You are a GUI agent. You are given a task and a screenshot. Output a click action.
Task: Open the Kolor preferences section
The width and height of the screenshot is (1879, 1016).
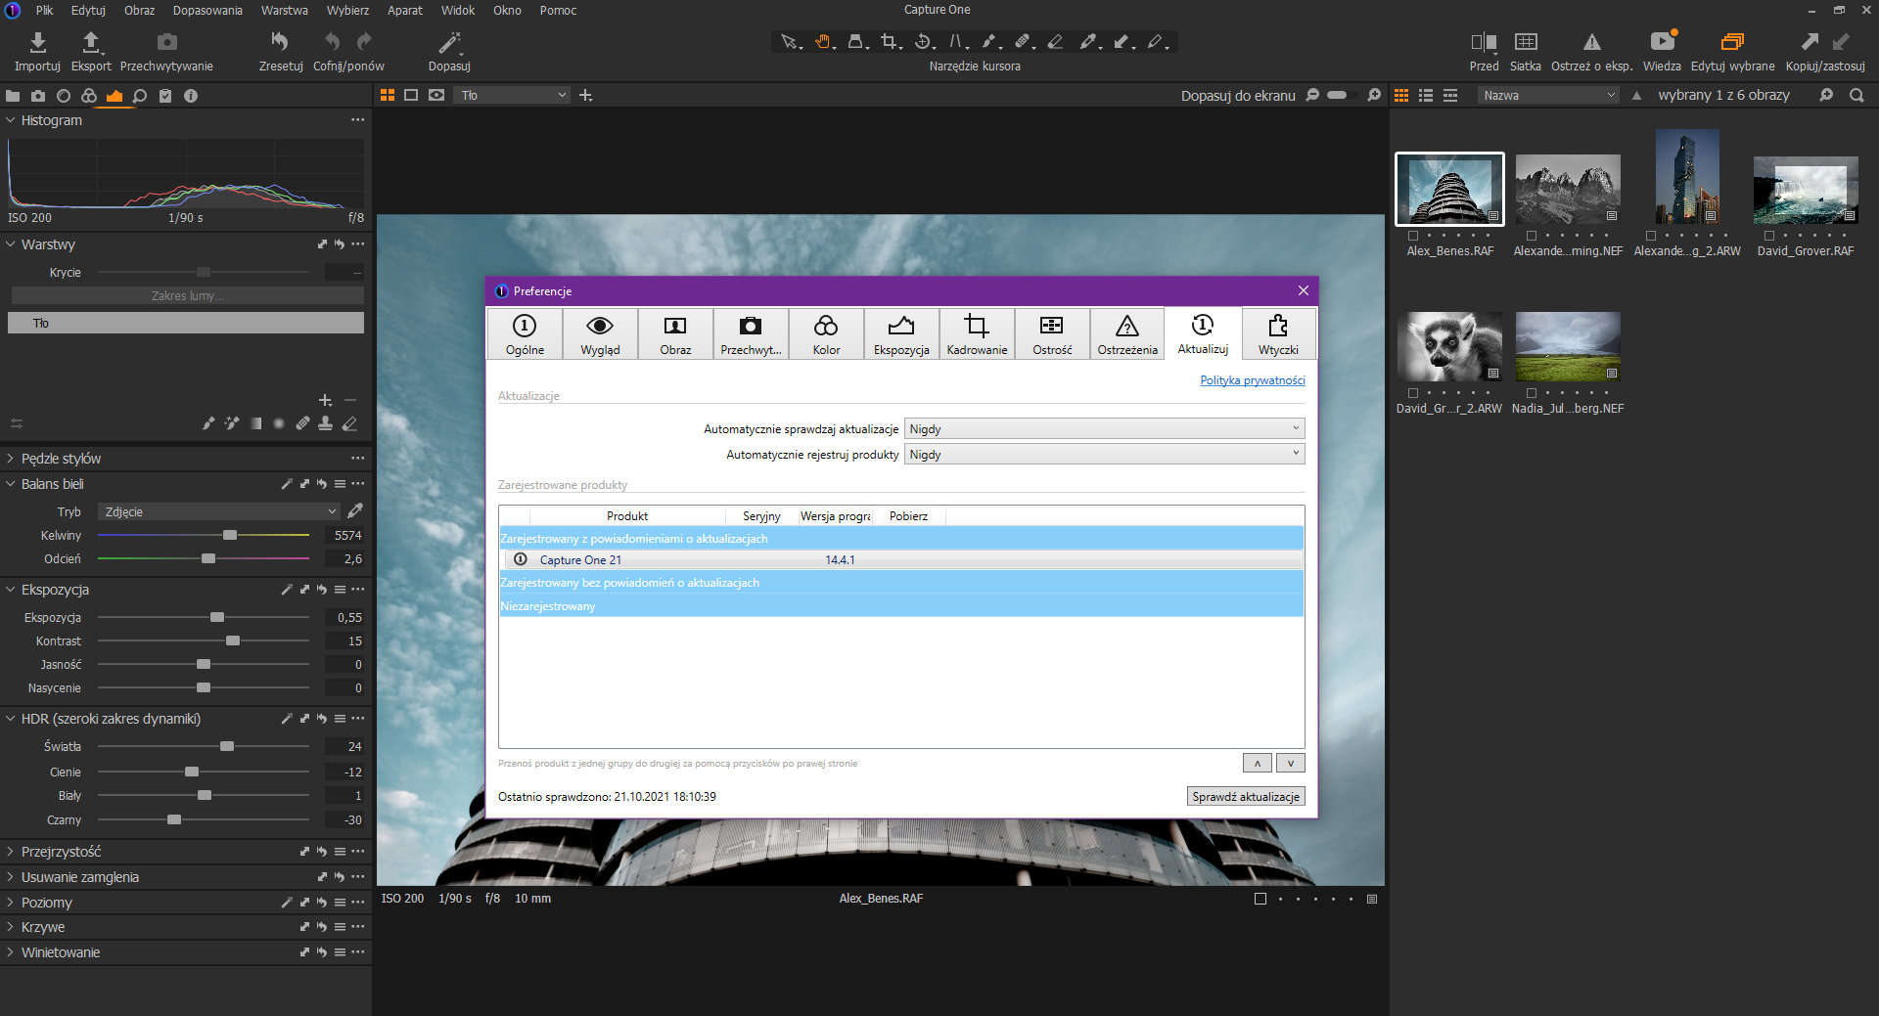click(826, 334)
